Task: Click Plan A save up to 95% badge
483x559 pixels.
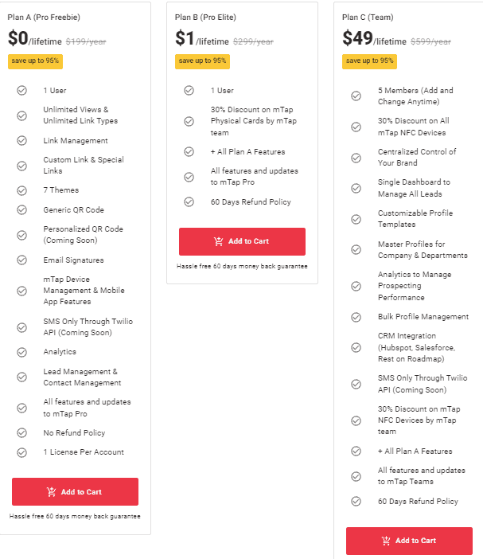Action: point(35,61)
